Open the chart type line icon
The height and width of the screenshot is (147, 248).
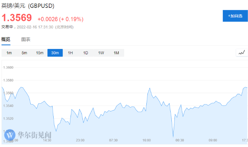click(x=242, y=53)
